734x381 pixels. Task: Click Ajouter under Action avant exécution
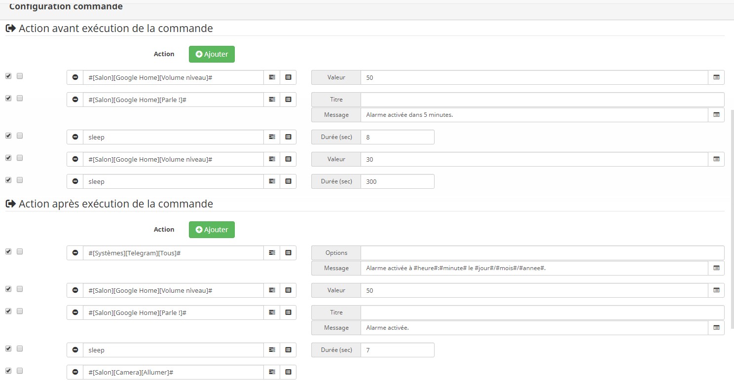(212, 54)
